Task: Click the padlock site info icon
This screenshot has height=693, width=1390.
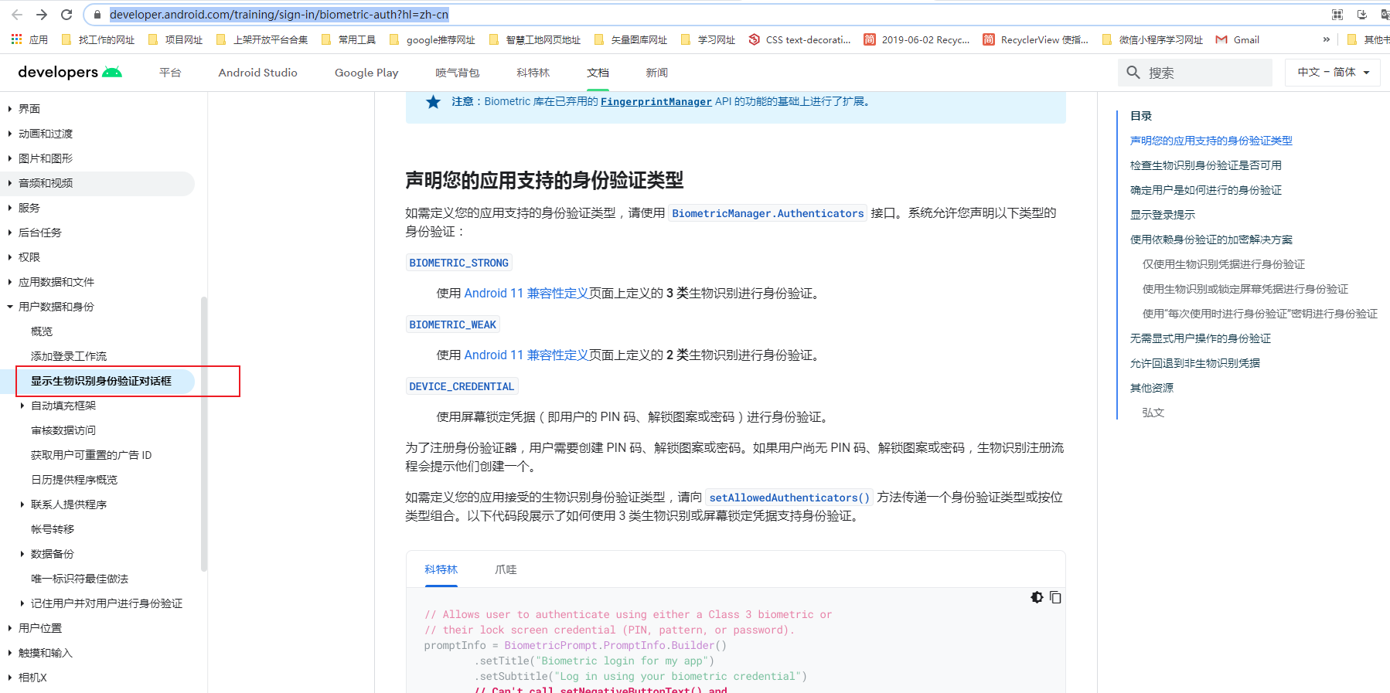Action: click(97, 15)
